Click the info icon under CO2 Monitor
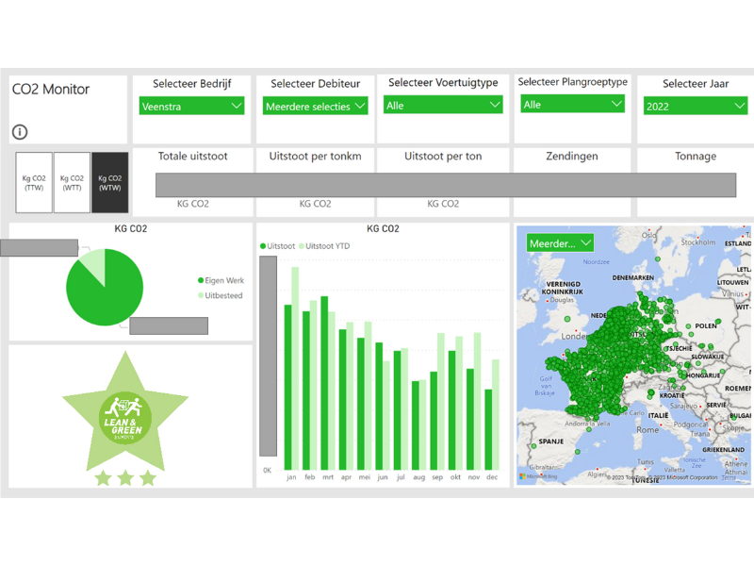The height and width of the screenshot is (566, 754). 20,133
